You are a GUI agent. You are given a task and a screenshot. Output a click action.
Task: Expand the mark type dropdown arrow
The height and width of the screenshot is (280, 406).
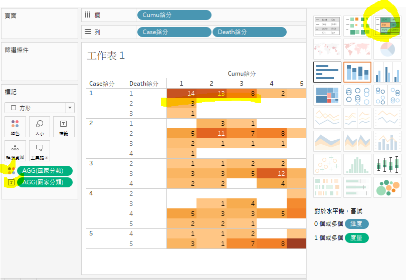tap(70, 108)
